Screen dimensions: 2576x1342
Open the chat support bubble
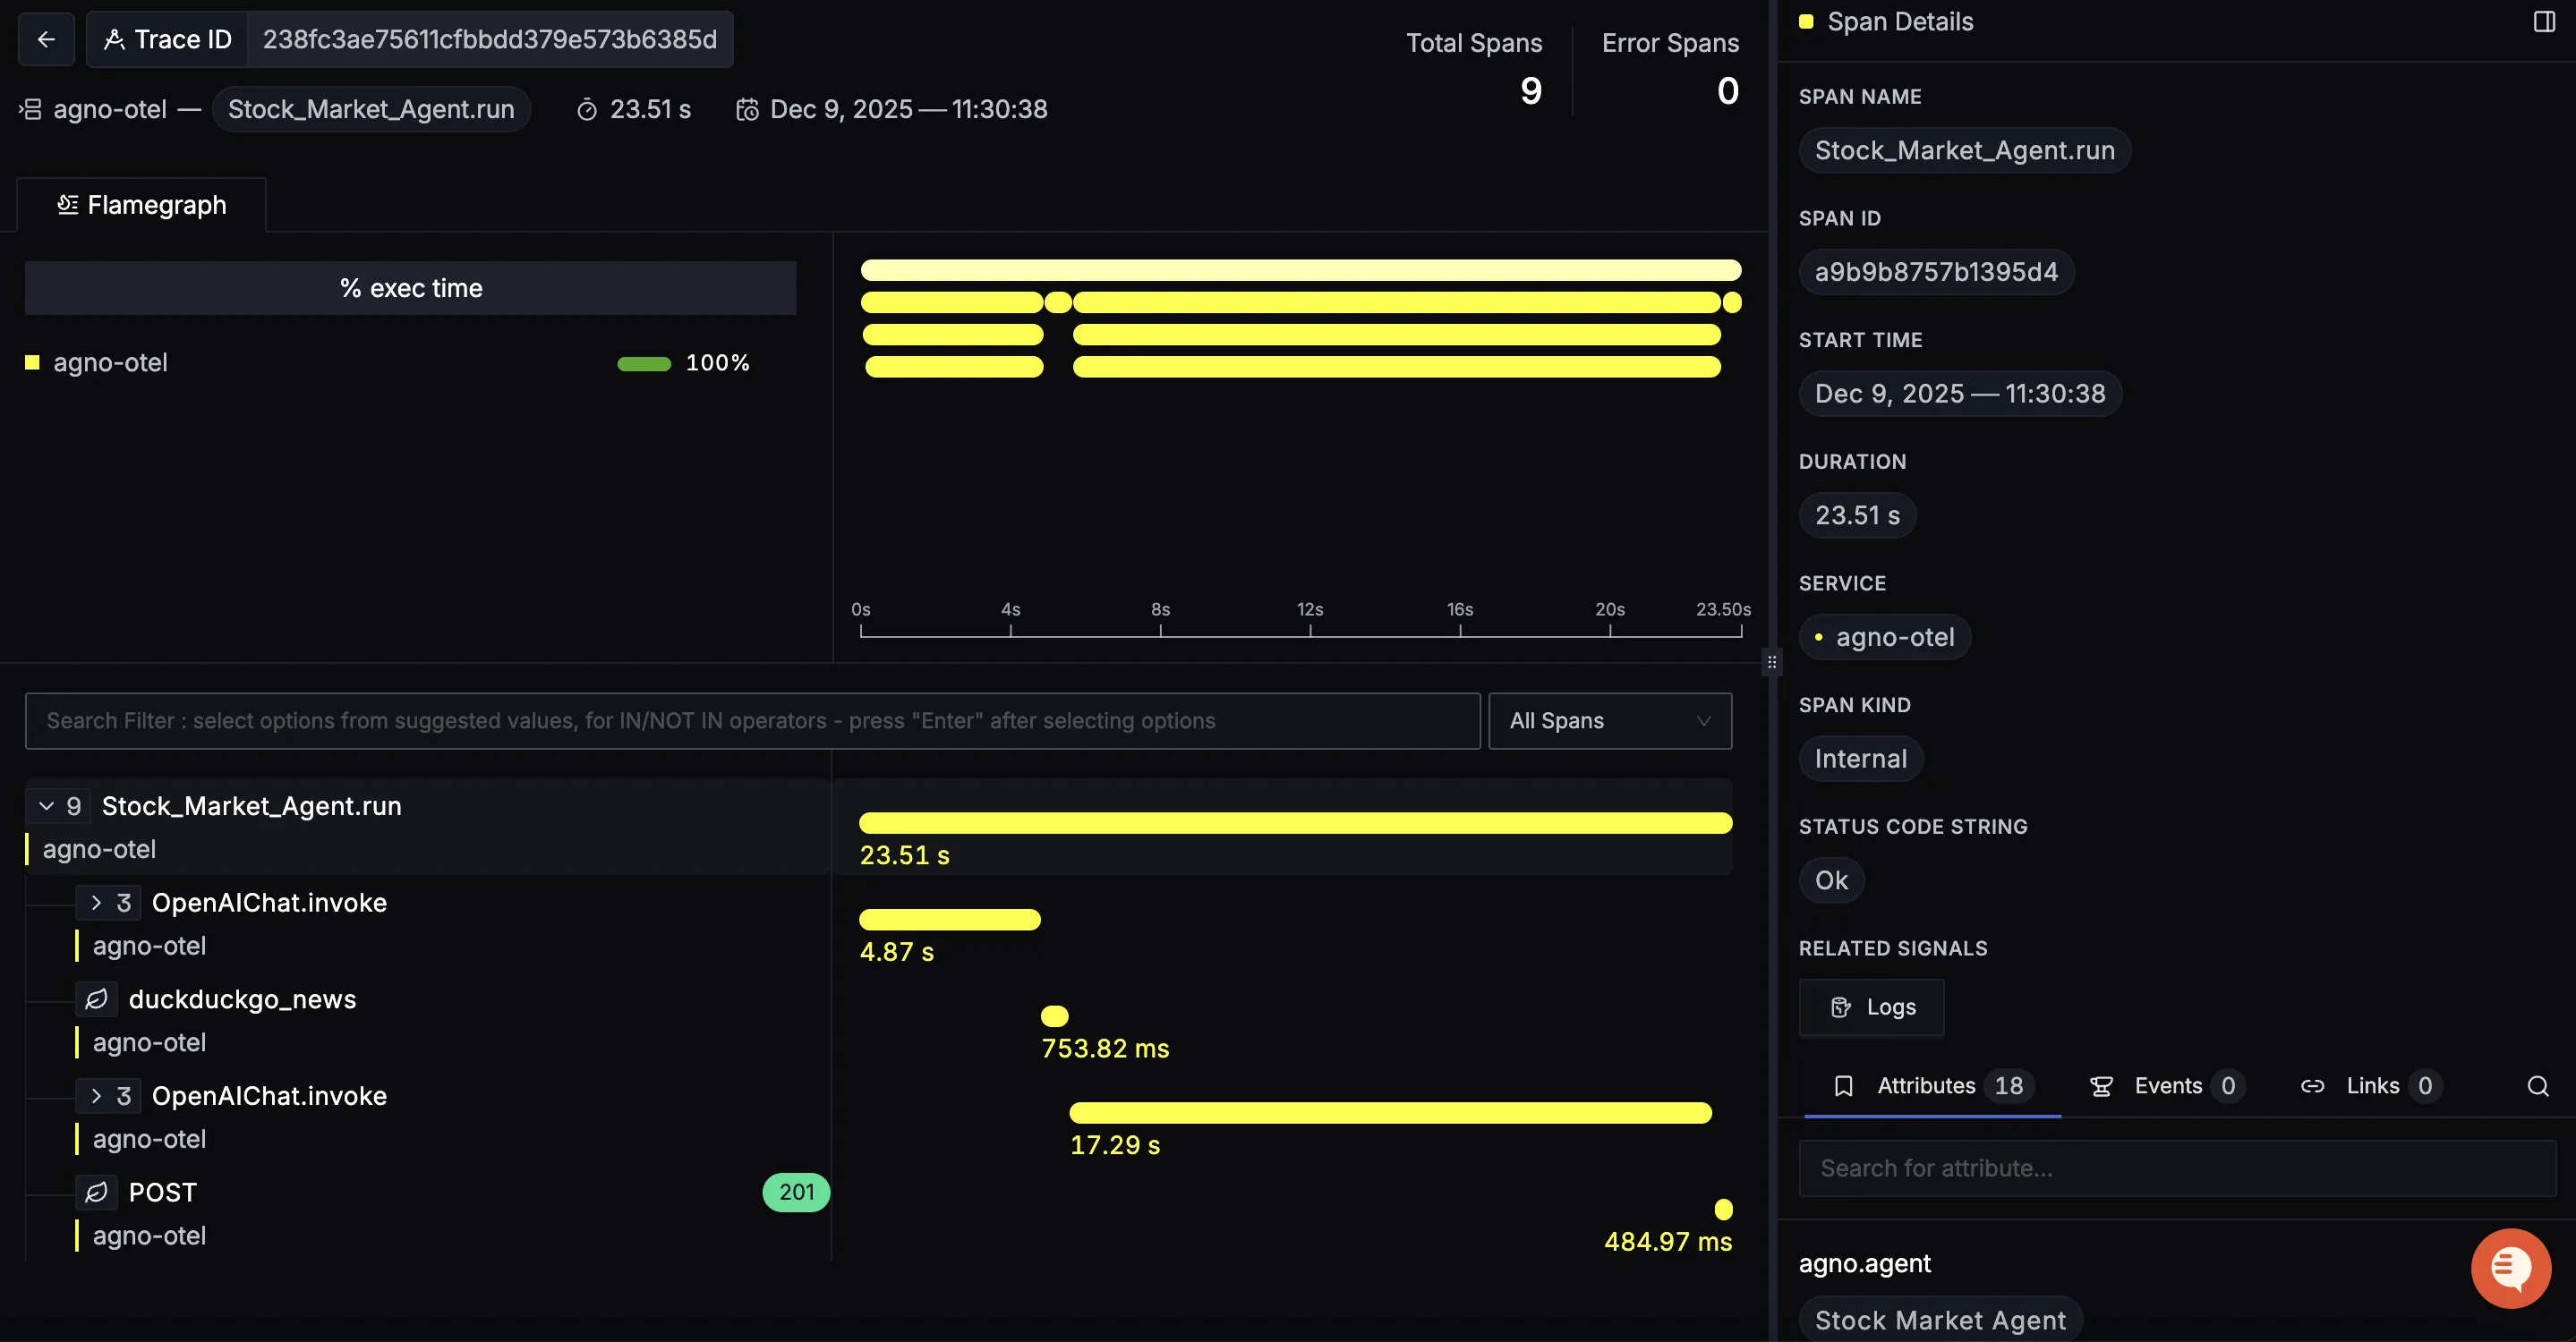point(2510,1268)
